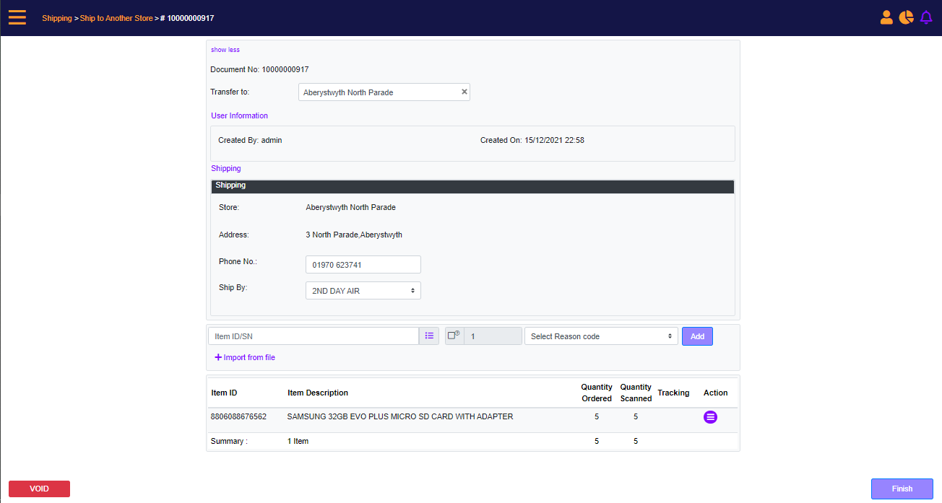Focus the Item ID/SN input field

(x=314, y=336)
